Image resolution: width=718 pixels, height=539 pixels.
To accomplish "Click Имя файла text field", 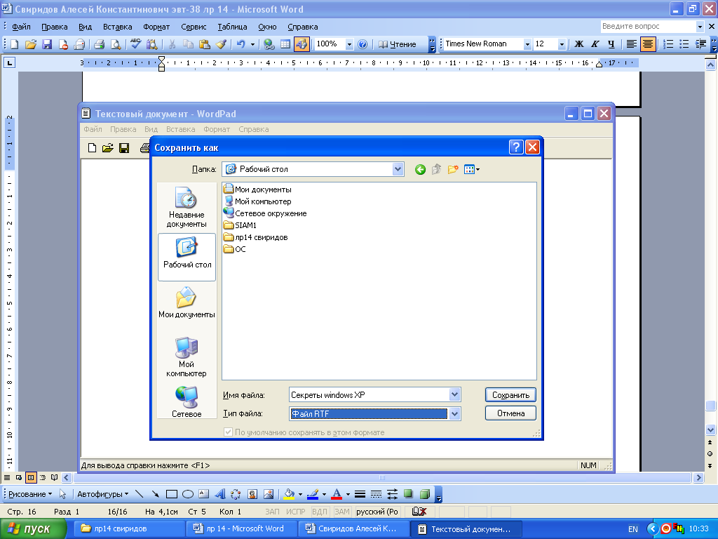I will coord(369,394).
